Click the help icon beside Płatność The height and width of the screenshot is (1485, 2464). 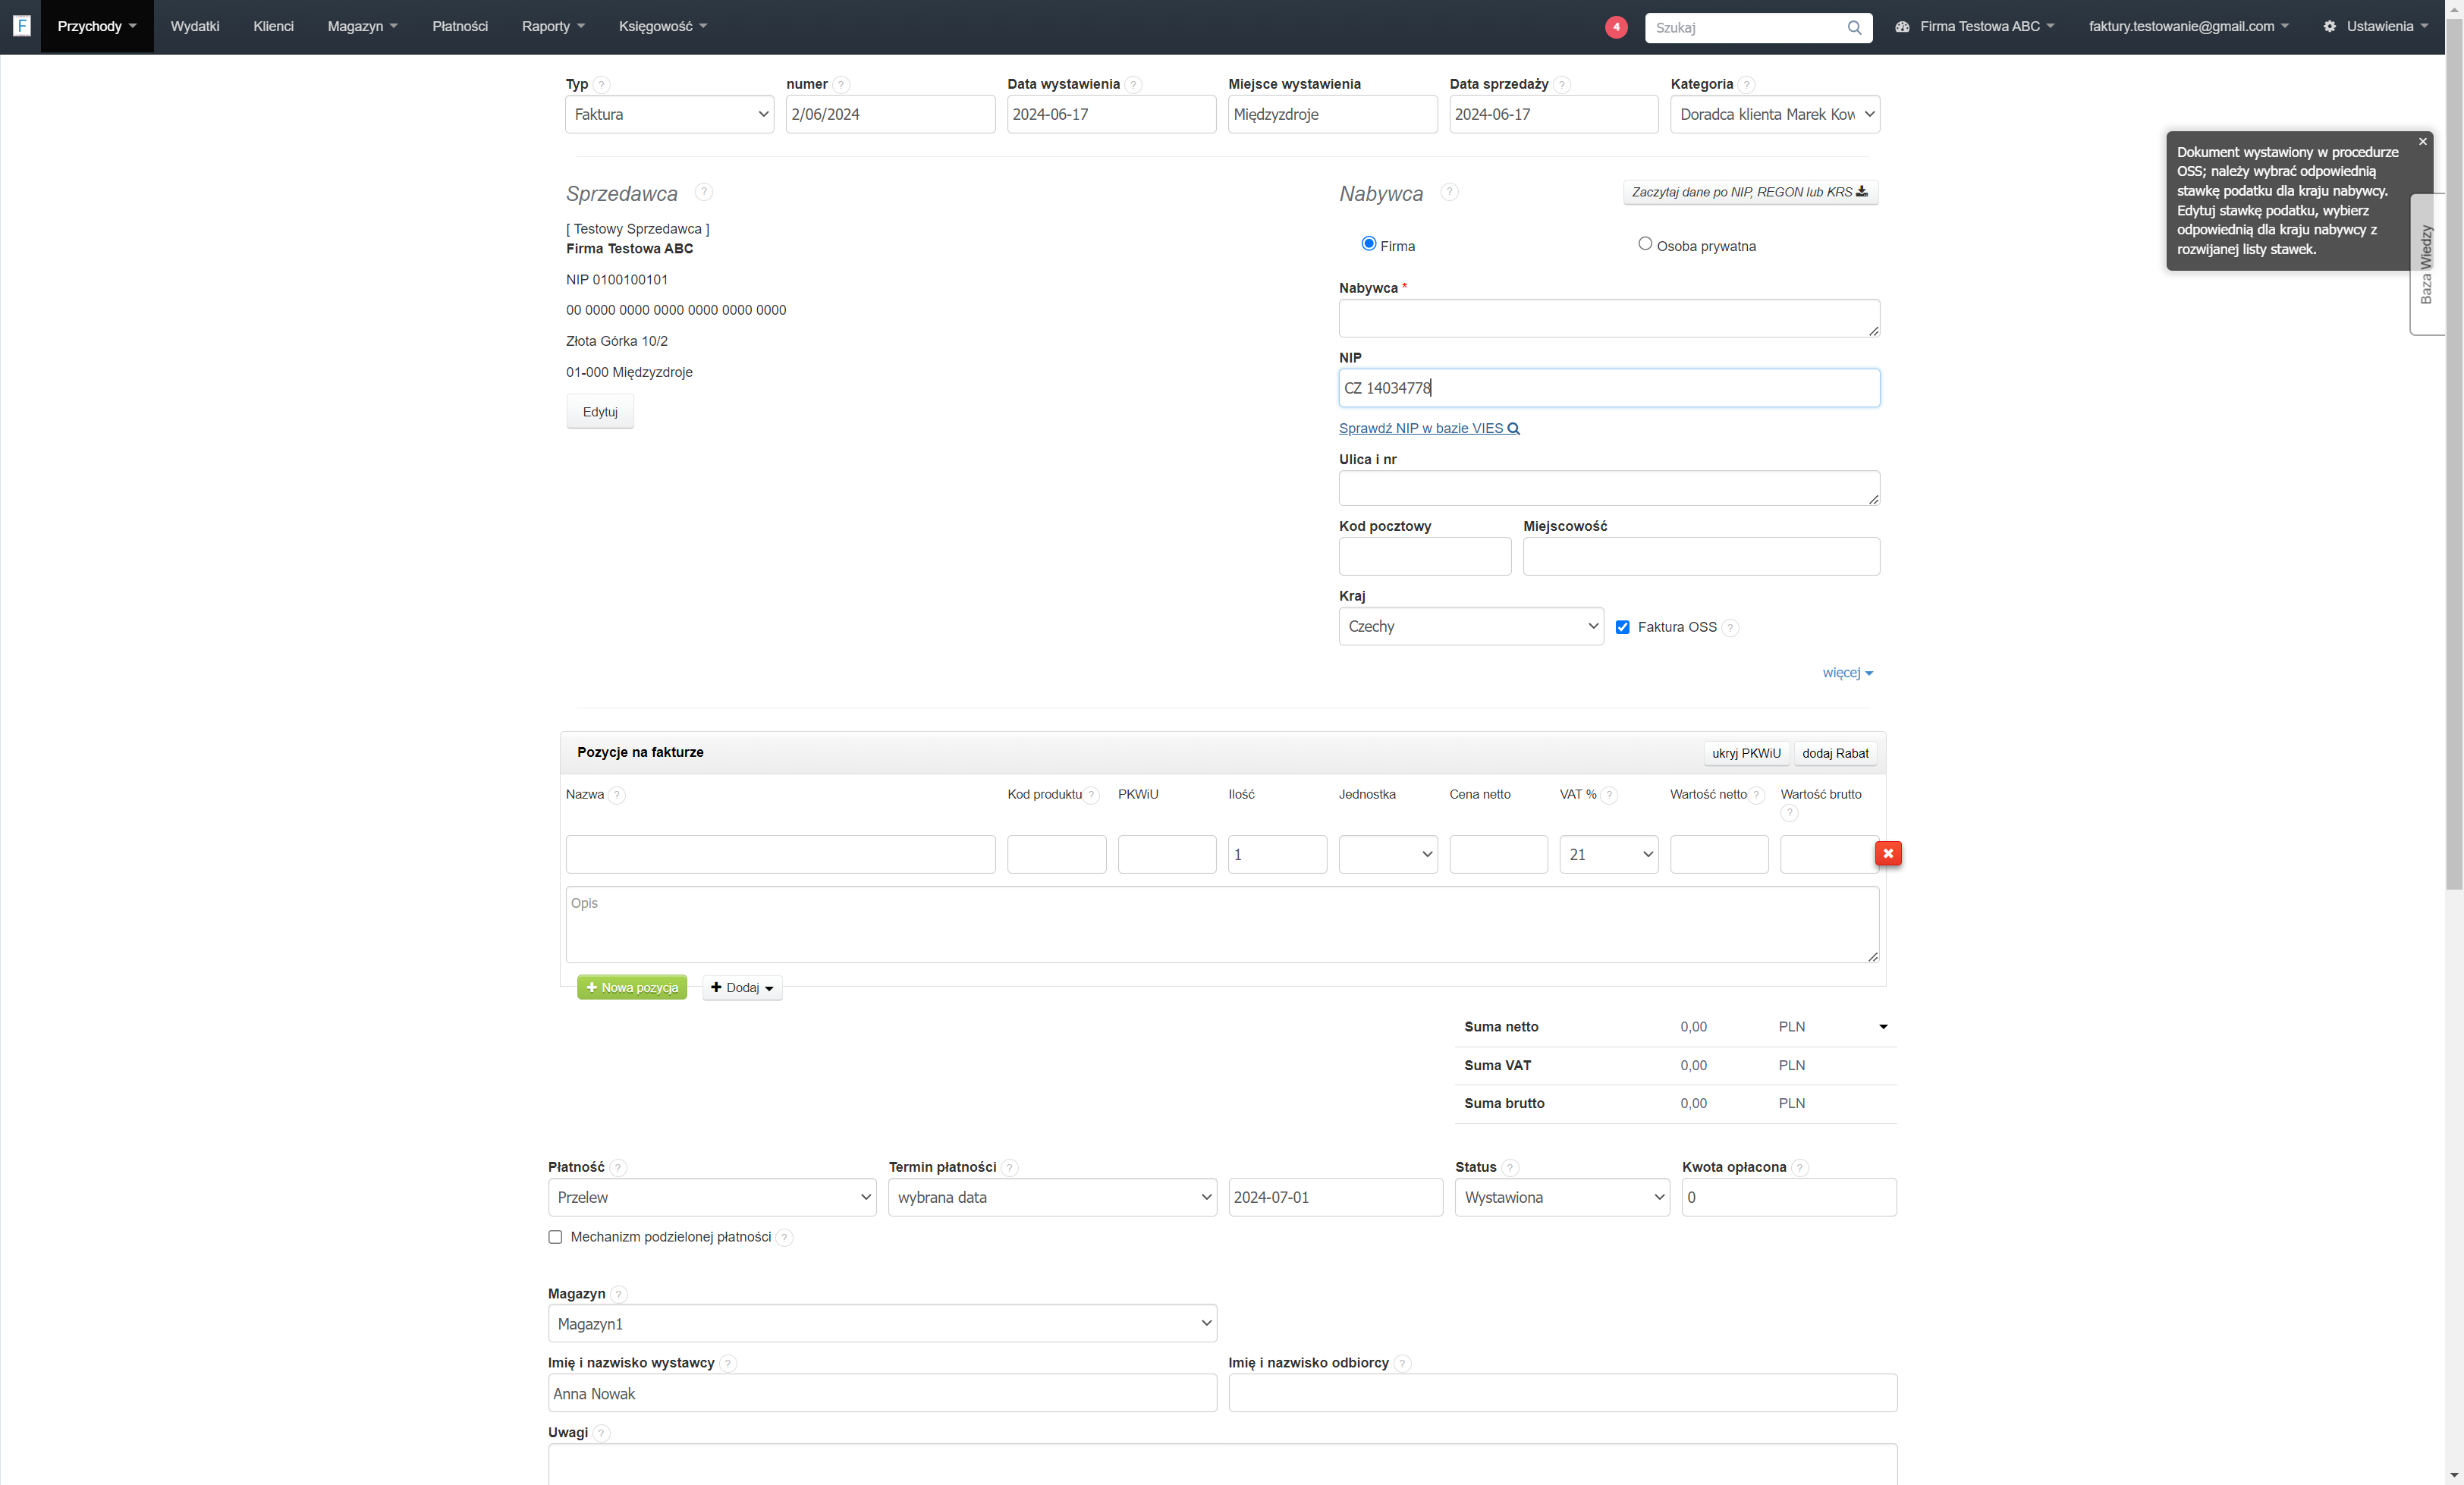point(618,1168)
